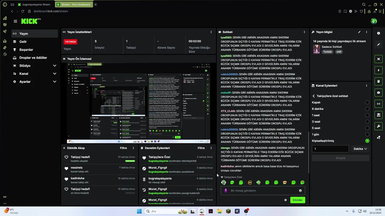Insert the brown angry-face emote
The image size is (385, 216).
[x=250, y=182]
